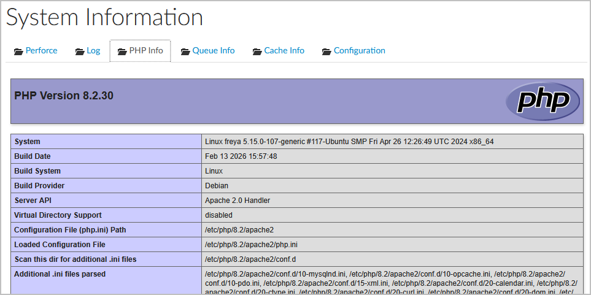Image resolution: width=591 pixels, height=295 pixels.
Task: Open the Configuration tab
Action: tap(353, 51)
